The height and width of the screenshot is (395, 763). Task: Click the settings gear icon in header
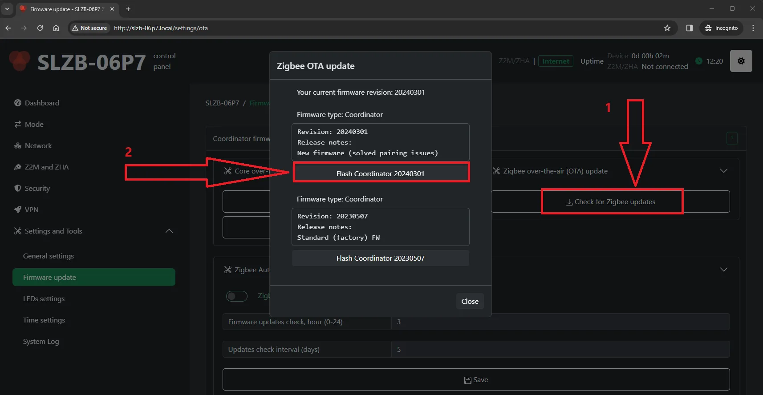[741, 61]
